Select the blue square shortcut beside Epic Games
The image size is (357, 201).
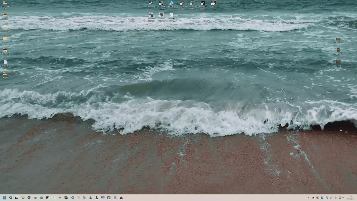(x=172, y=4)
